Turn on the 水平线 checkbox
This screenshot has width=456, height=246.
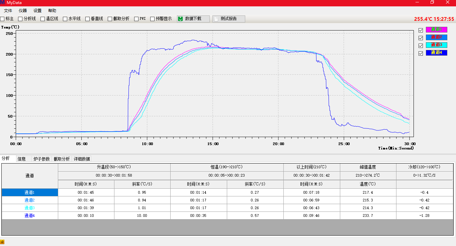tap(65, 19)
